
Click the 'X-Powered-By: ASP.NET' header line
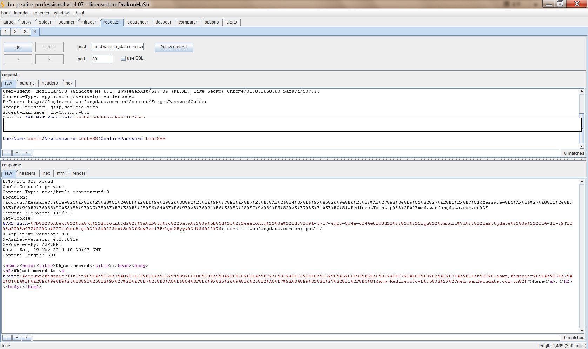click(32, 244)
